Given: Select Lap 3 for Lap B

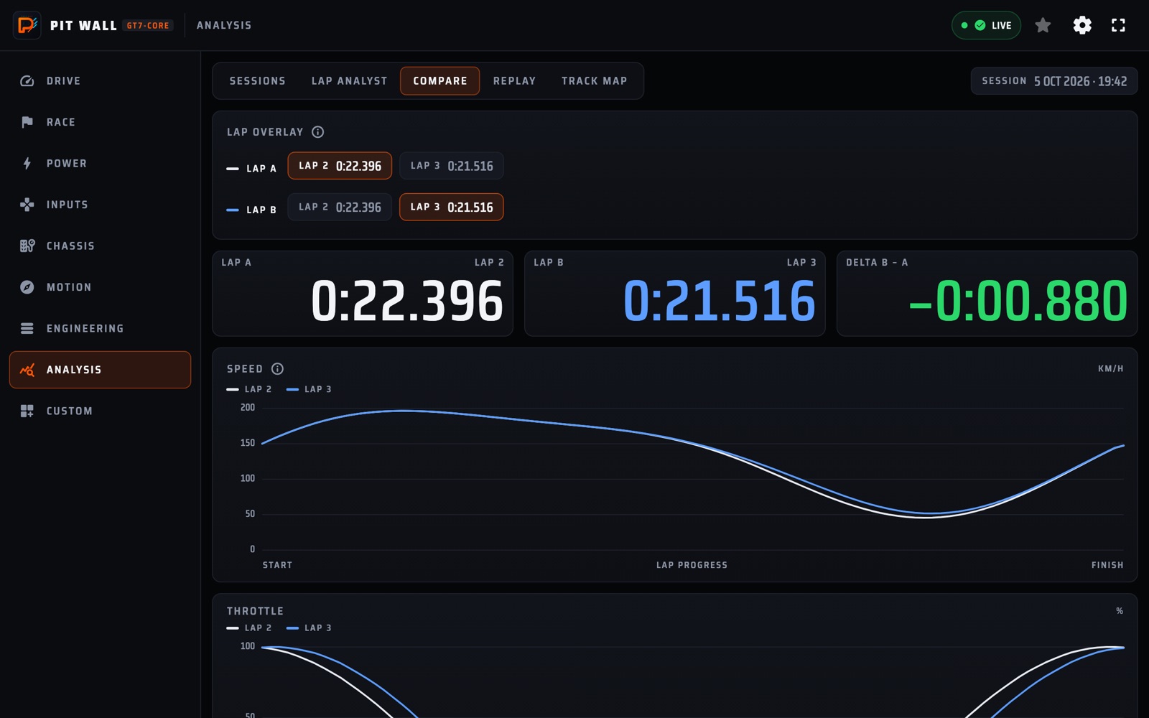Looking at the screenshot, I should click(x=451, y=208).
